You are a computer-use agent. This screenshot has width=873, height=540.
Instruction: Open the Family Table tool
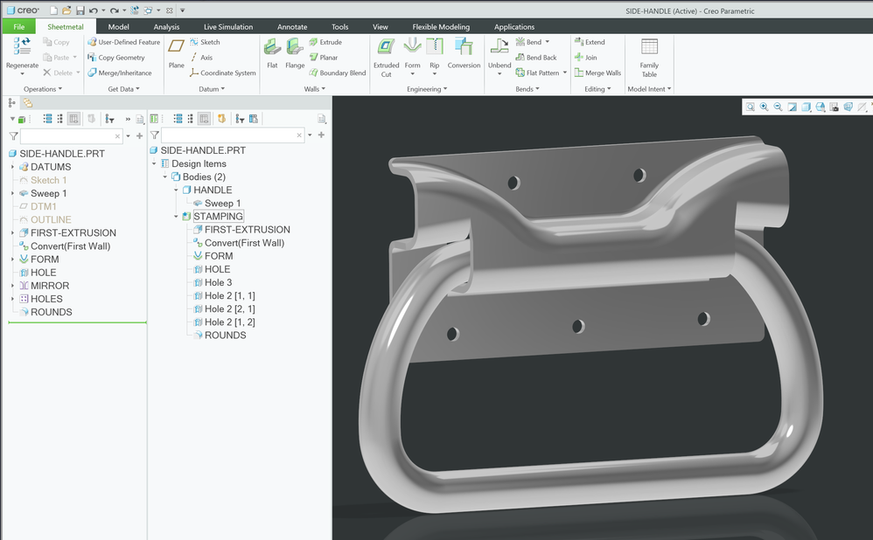point(649,54)
